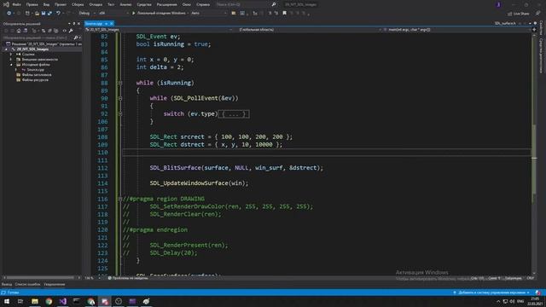Viewport: 546px width, 307px height.
Task: Click the vertical editor scrollbar
Action: pos(534,153)
